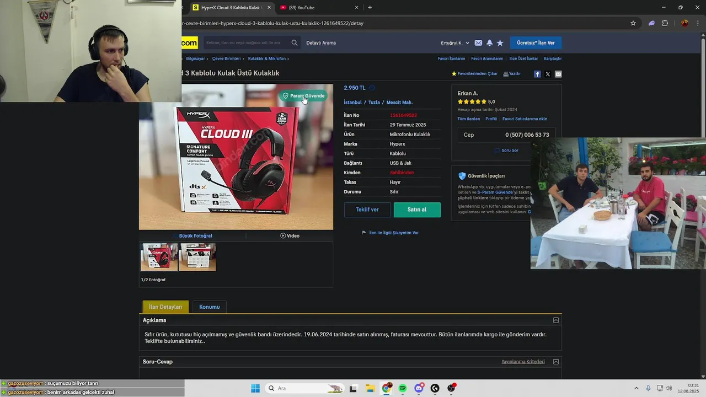706x397 pixels.
Task: Open Size Özel İlanlar link
Action: [523, 58]
